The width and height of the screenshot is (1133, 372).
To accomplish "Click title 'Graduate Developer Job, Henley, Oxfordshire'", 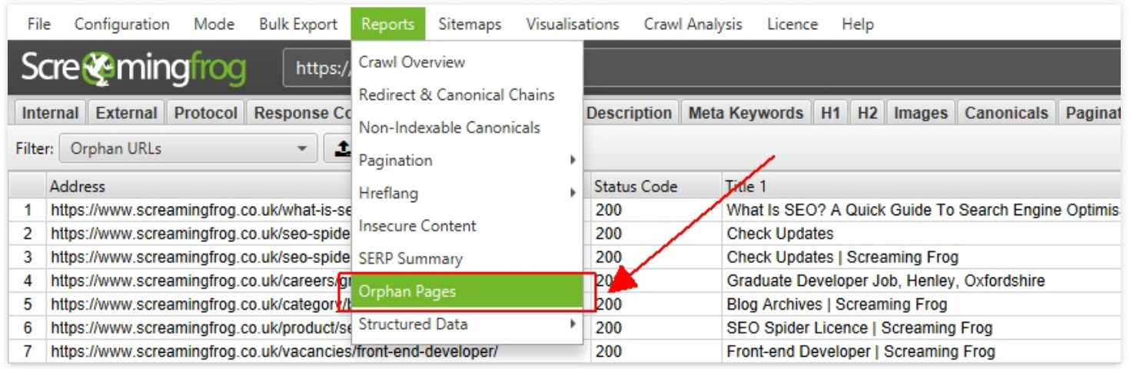I will pyautogui.click(x=885, y=281).
